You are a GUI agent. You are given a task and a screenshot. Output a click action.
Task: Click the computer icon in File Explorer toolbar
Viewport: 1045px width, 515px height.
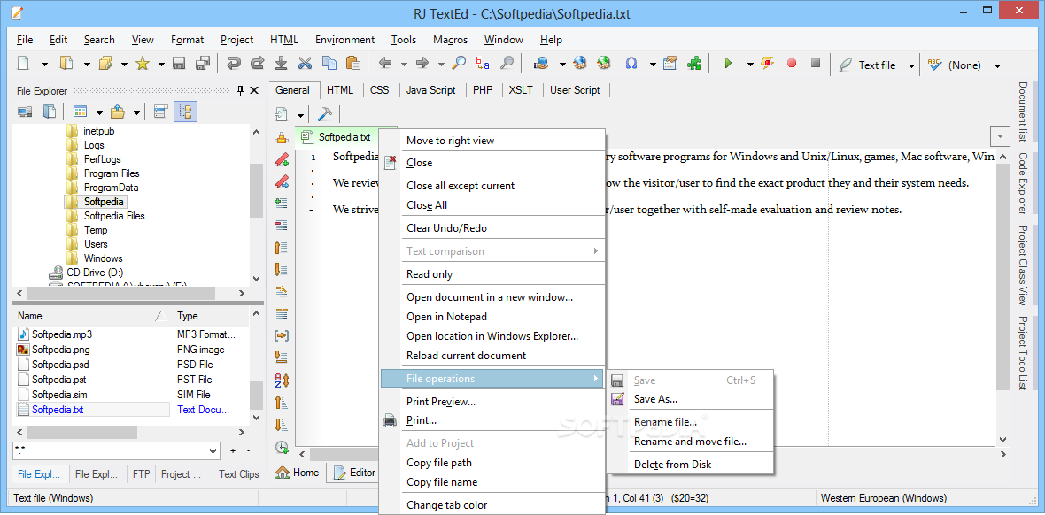point(25,111)
